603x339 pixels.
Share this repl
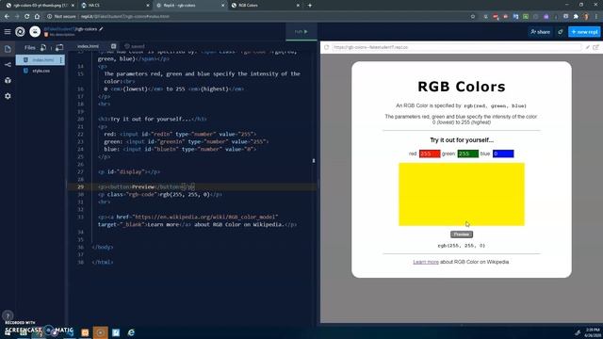540,32
